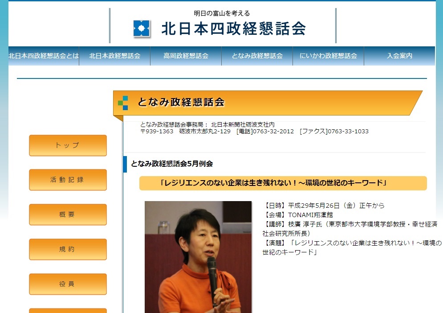Open 入会案内 membership page

tap(399, 56)
